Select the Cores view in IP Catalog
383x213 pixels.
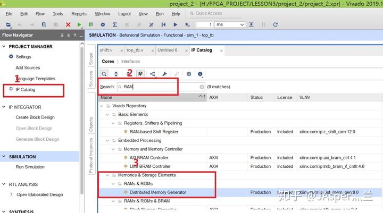click(108, 62)
